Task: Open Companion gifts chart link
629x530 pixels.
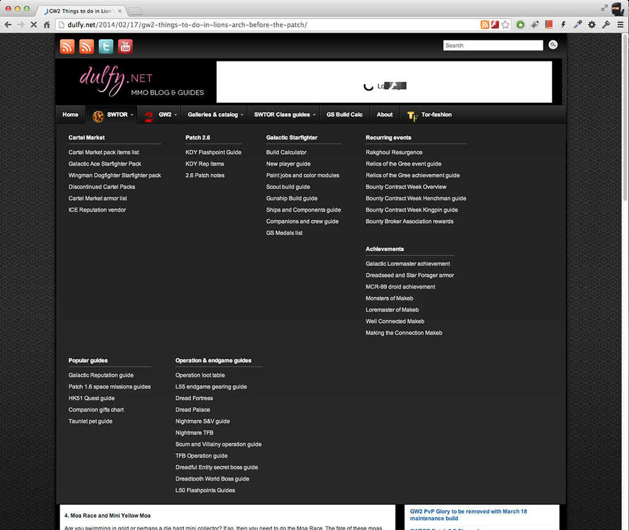Action: tap(96, 410)
